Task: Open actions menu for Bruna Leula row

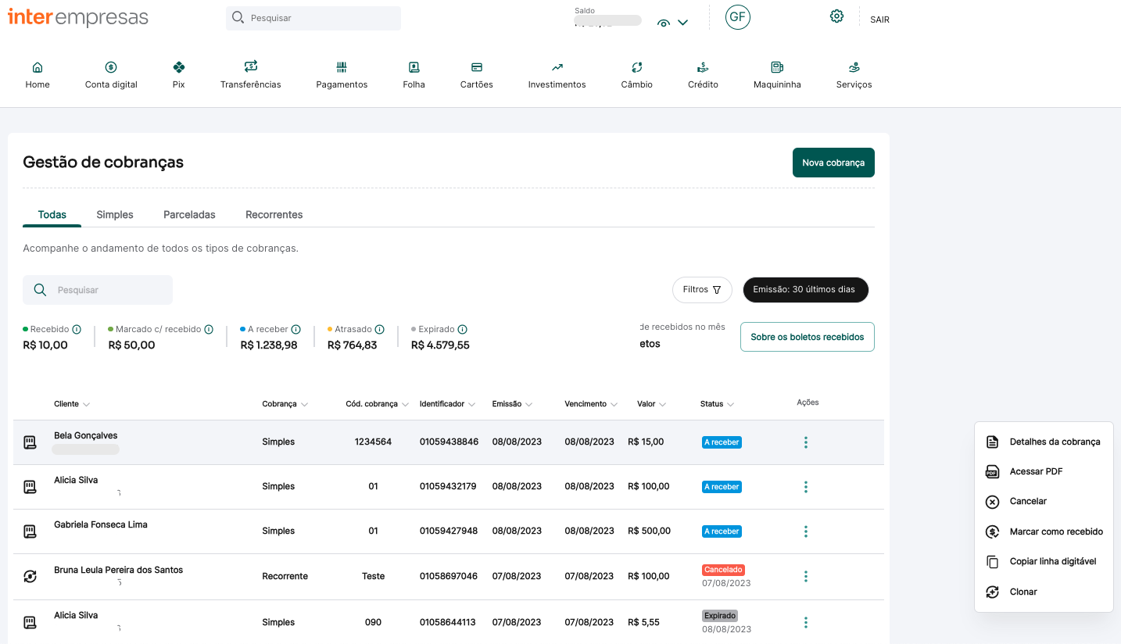Action: pyautogui.click(x=806, y=577)
